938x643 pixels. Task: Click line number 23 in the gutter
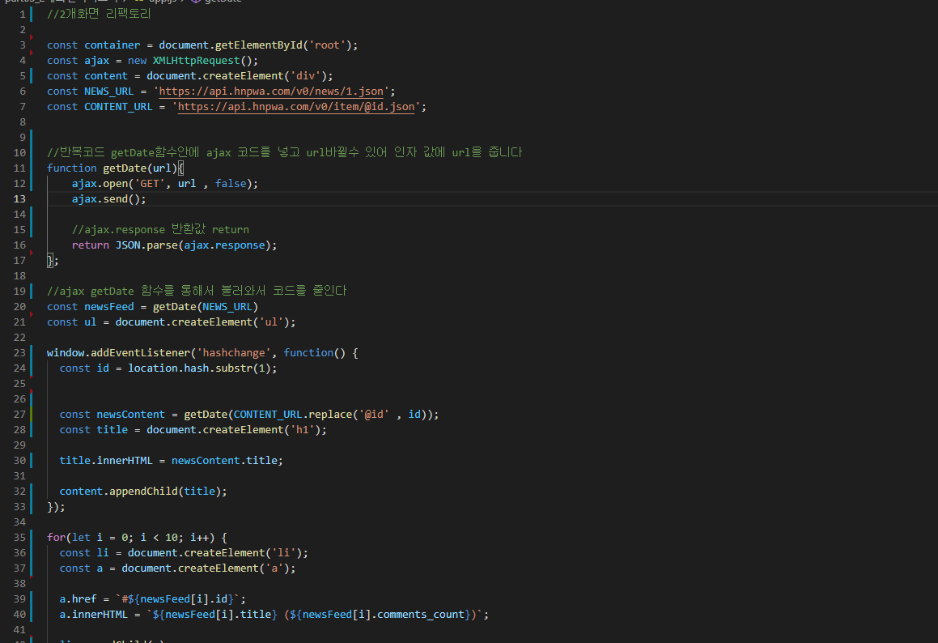coord(19,352)
